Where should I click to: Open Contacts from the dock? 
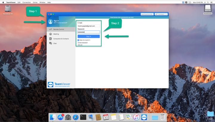pyautogui.click(x=98, y=117)
